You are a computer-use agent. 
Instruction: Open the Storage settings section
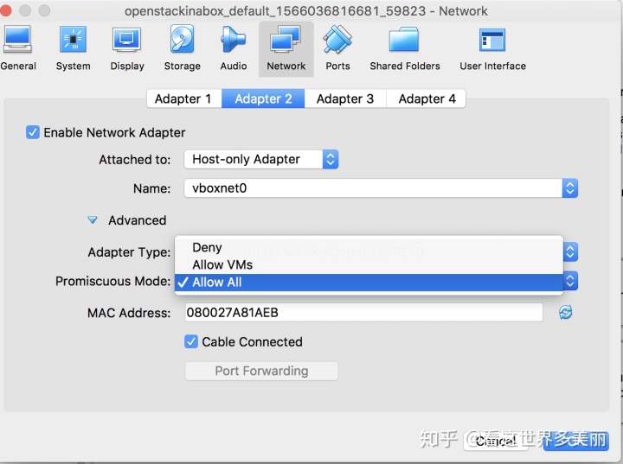(x=182, y=48)
